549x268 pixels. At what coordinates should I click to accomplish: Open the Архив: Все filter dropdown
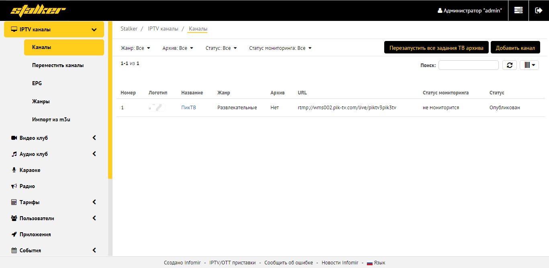[x=178, y=48]
